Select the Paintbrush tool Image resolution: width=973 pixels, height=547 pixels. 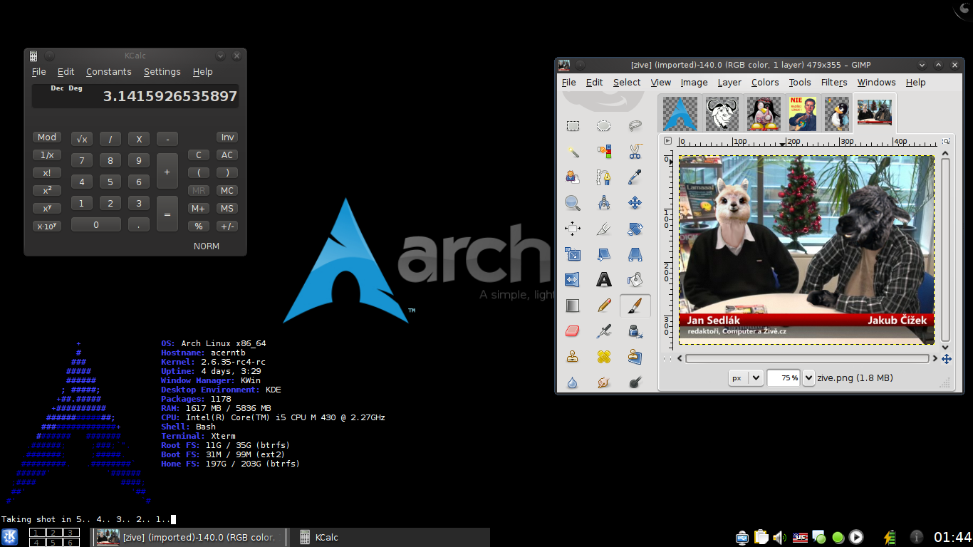[635, 306]
